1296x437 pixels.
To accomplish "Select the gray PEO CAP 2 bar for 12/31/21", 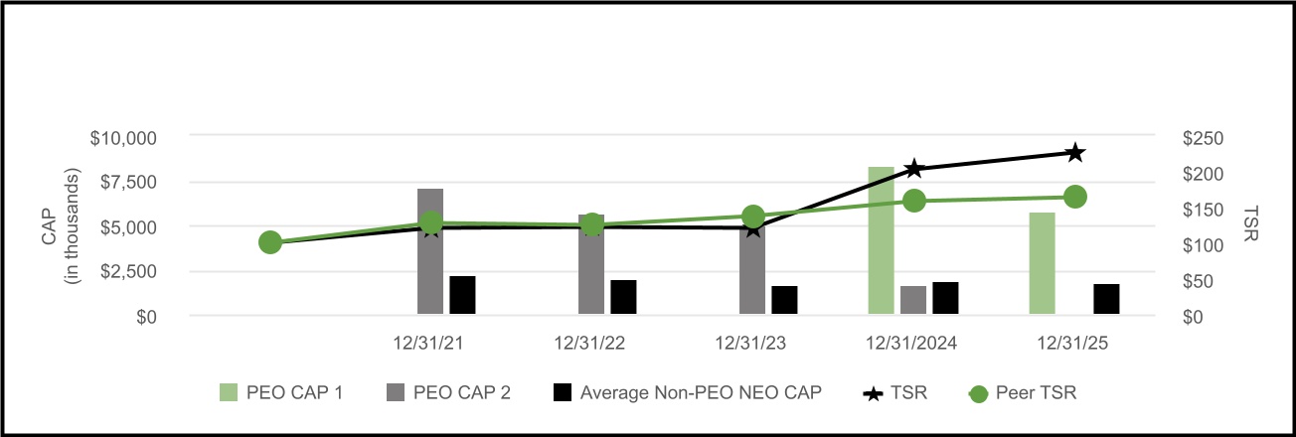I will click(x=430, y=252).
